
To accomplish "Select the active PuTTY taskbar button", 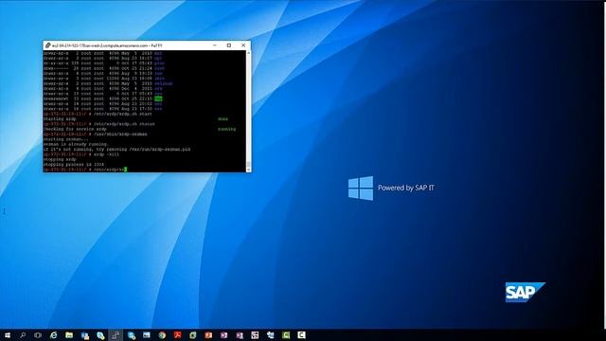I will click(x=116, y=335).
